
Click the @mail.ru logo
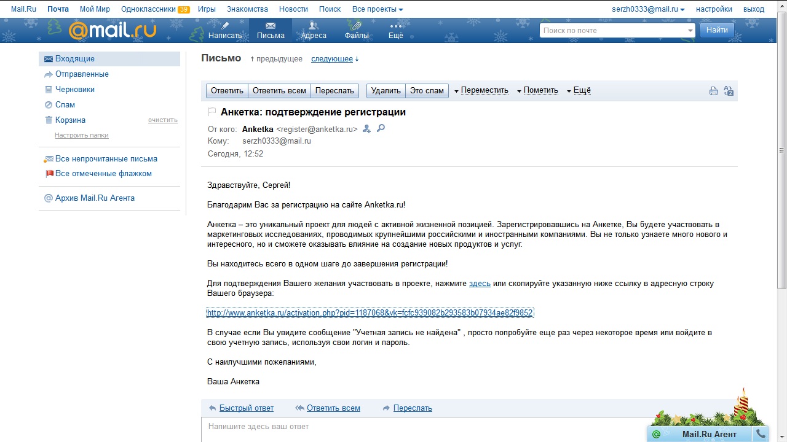(x=112, y=29)
